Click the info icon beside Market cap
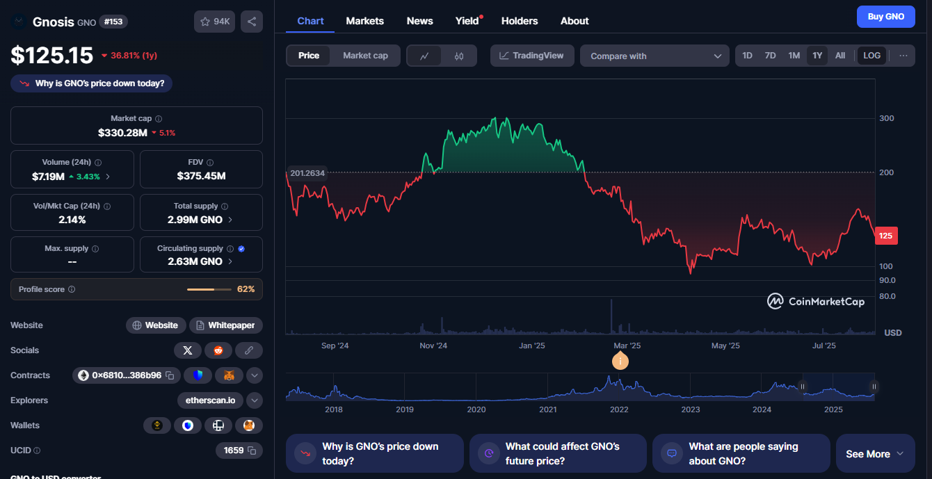 point(159,119)
